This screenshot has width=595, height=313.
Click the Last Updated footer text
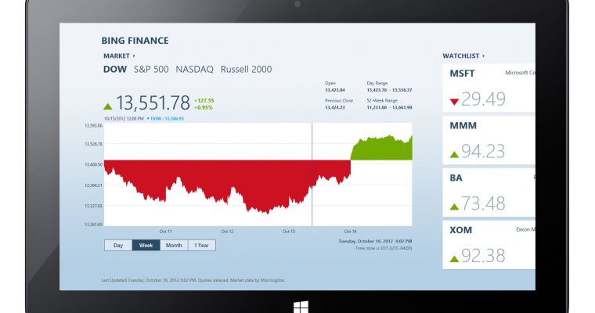coord(193,280)
